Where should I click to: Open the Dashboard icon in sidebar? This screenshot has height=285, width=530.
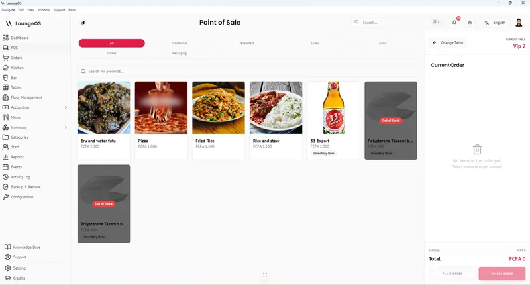tap(5, 38)
